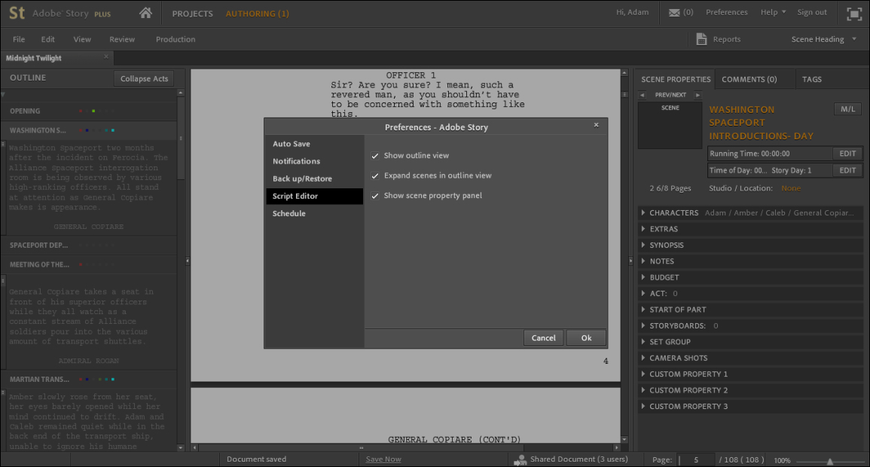Image resolution: width=870 pixels, height=467 pixels.
Task: Toggle Expand scenes in outline view
Action: [x=375, y=176]
